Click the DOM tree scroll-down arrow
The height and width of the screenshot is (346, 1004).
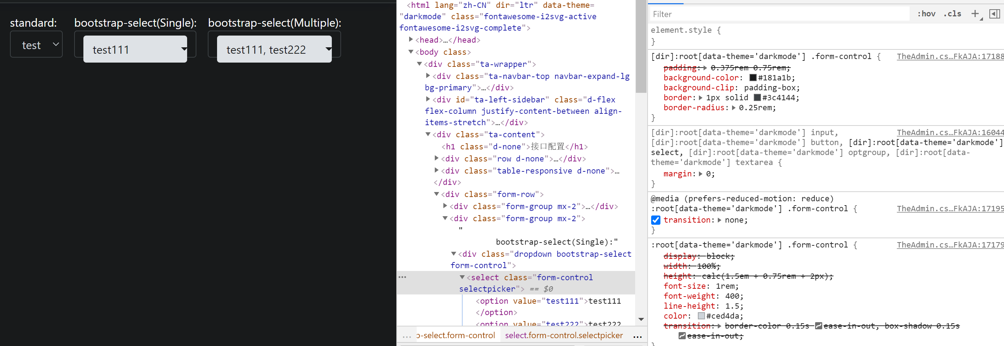coord(641,319)
